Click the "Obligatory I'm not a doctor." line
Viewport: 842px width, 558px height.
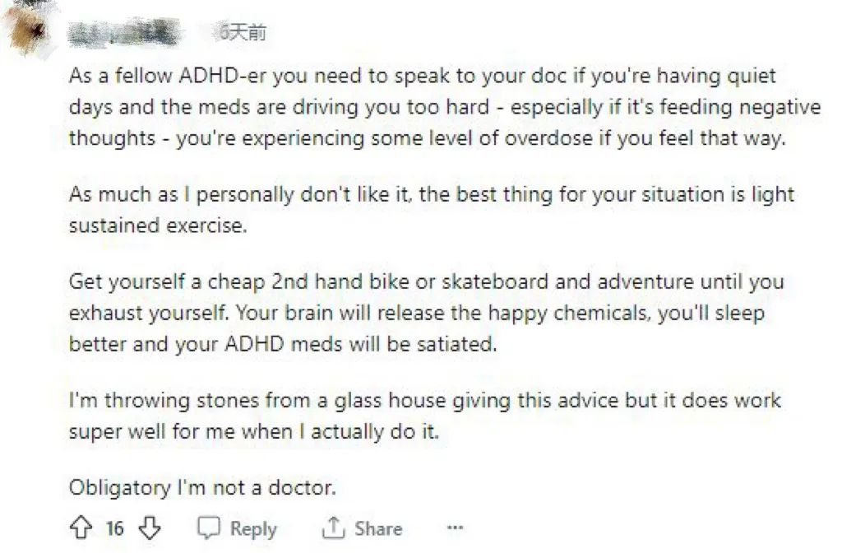[202, 487]
